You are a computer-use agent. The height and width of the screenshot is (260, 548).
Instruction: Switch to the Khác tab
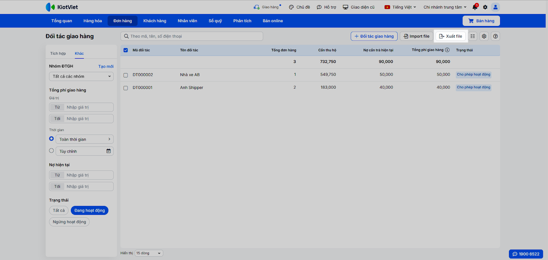tap(79, 53)
